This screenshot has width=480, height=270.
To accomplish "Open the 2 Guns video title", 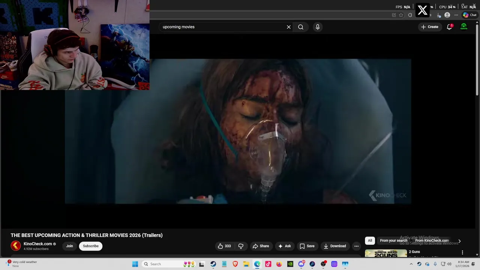I will click(414, 252).
